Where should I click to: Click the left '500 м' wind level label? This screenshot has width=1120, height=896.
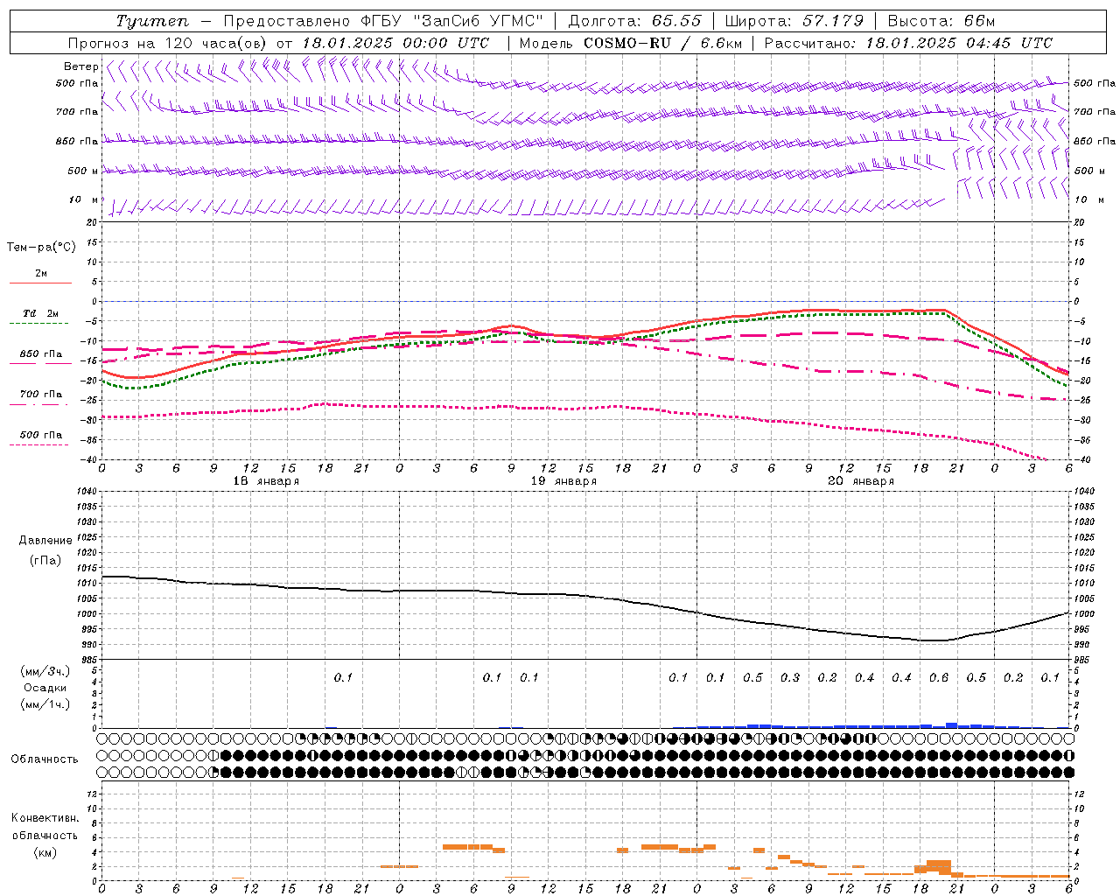pos(83,171)
